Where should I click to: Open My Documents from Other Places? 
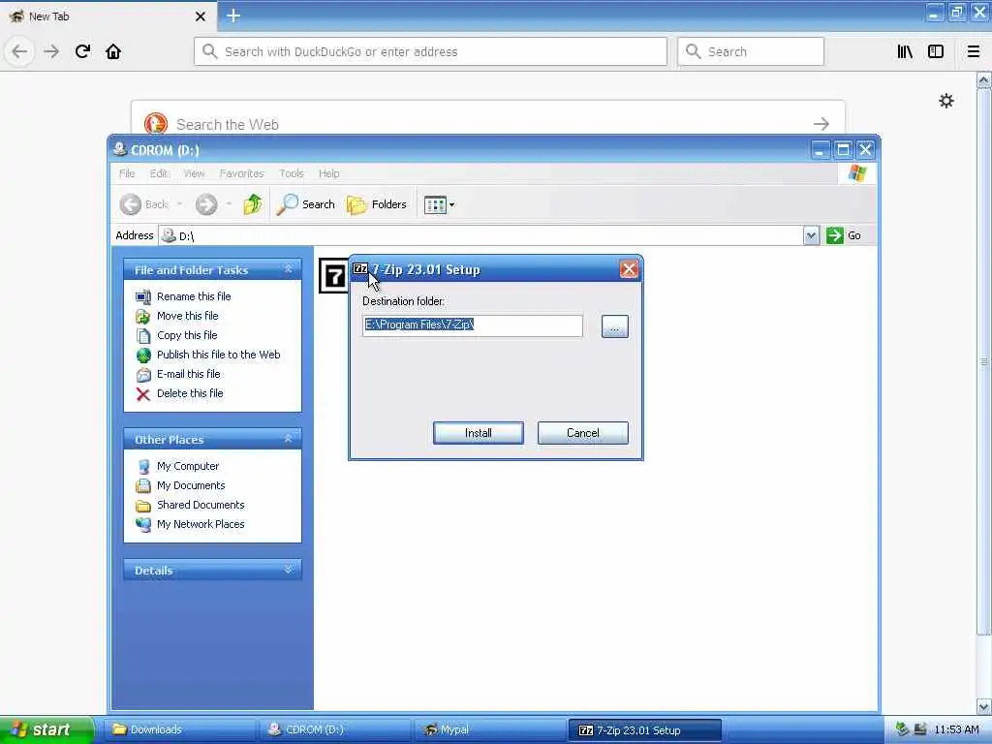click(x=191, y=485)
